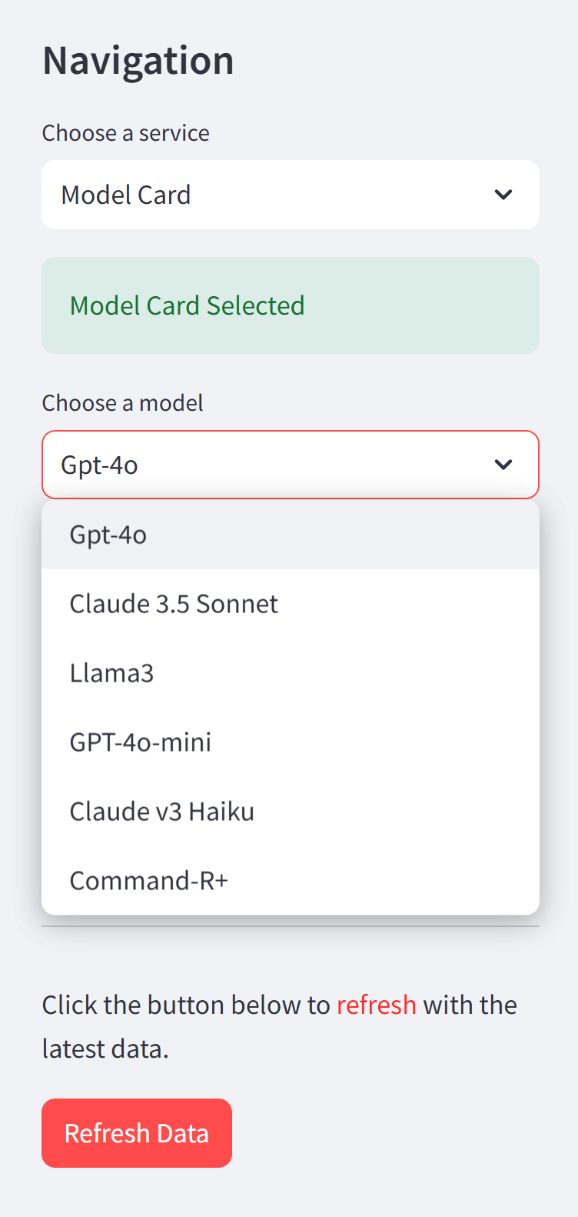Click the red refresh text link
The height and width of the screenshot is (1217, 578).
[x=376, y=1005]
